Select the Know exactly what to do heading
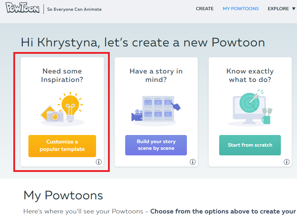This screenshot has height=219, width=297. (x=250, y=76)
